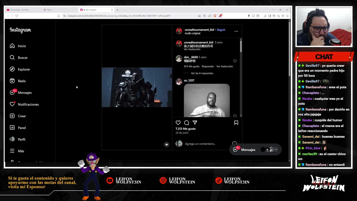357x201 pixels.
Task: Click the comments panel scrollbar
Action: click(241, 46)
